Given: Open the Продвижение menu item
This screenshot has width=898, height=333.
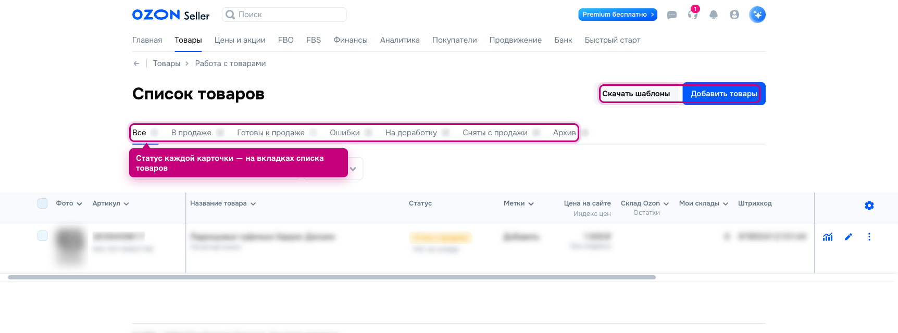Looking at the screenshot, I should pyautogui.click(x=516, y=40).
